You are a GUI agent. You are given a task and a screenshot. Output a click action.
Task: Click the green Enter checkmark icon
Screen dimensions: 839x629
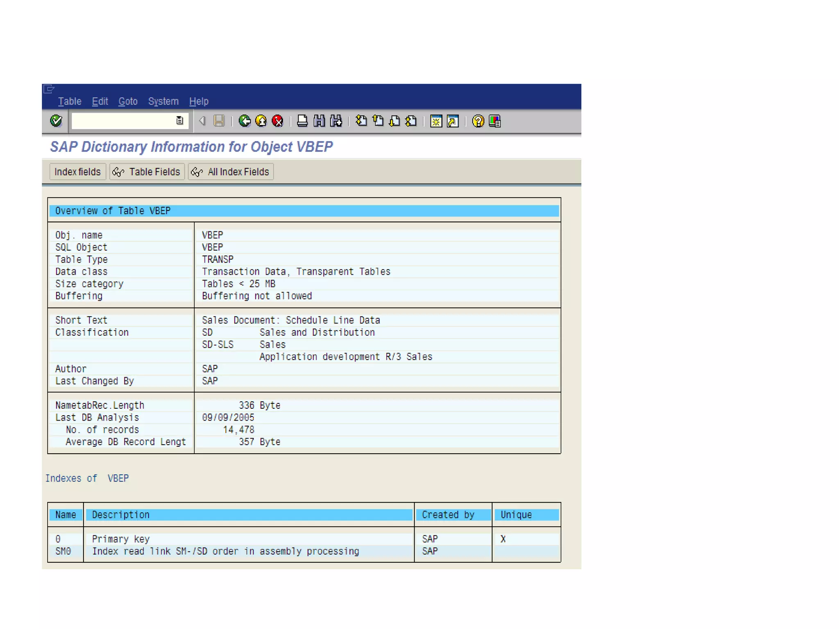click(x=56, y=121)
